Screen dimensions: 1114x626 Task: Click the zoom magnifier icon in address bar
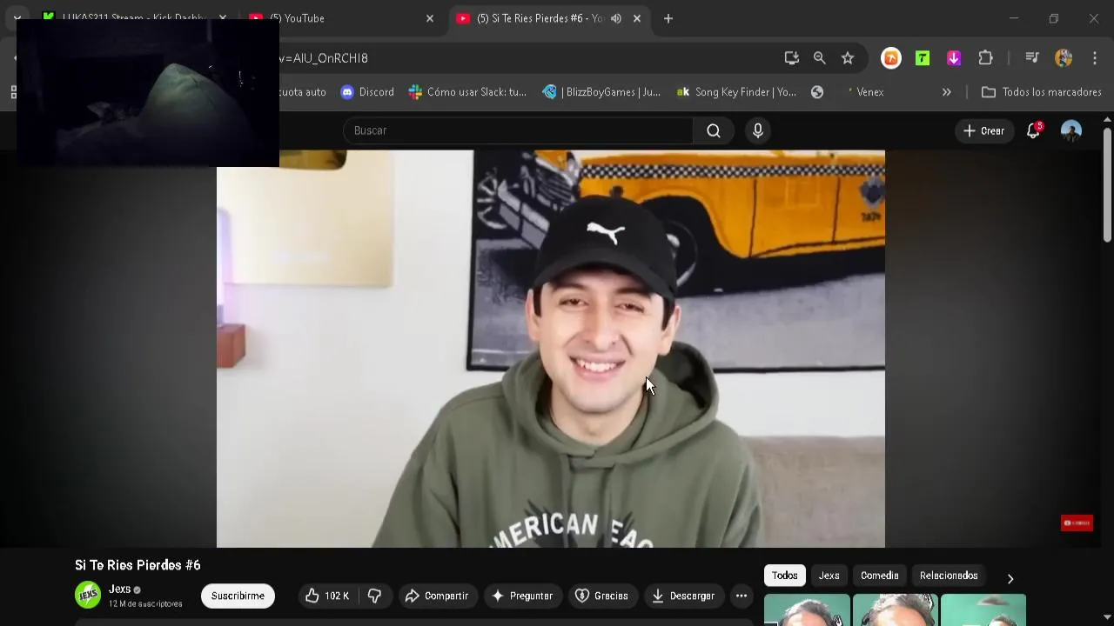[x=820, y=58]
